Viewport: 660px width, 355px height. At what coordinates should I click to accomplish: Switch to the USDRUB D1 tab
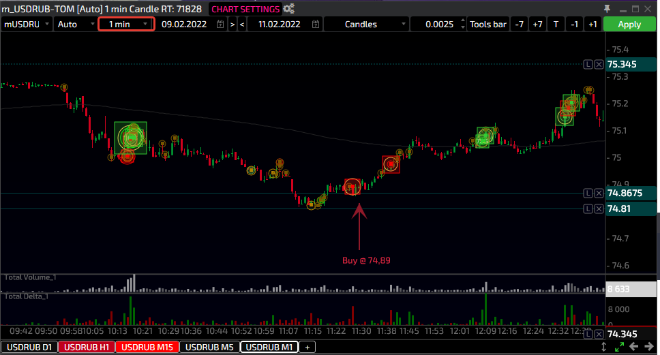(x=29, y=347)
